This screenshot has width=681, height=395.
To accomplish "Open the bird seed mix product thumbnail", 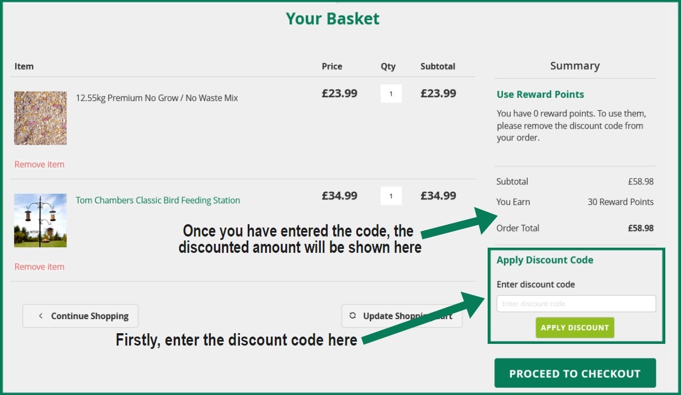I will click(x=40, y=118).
